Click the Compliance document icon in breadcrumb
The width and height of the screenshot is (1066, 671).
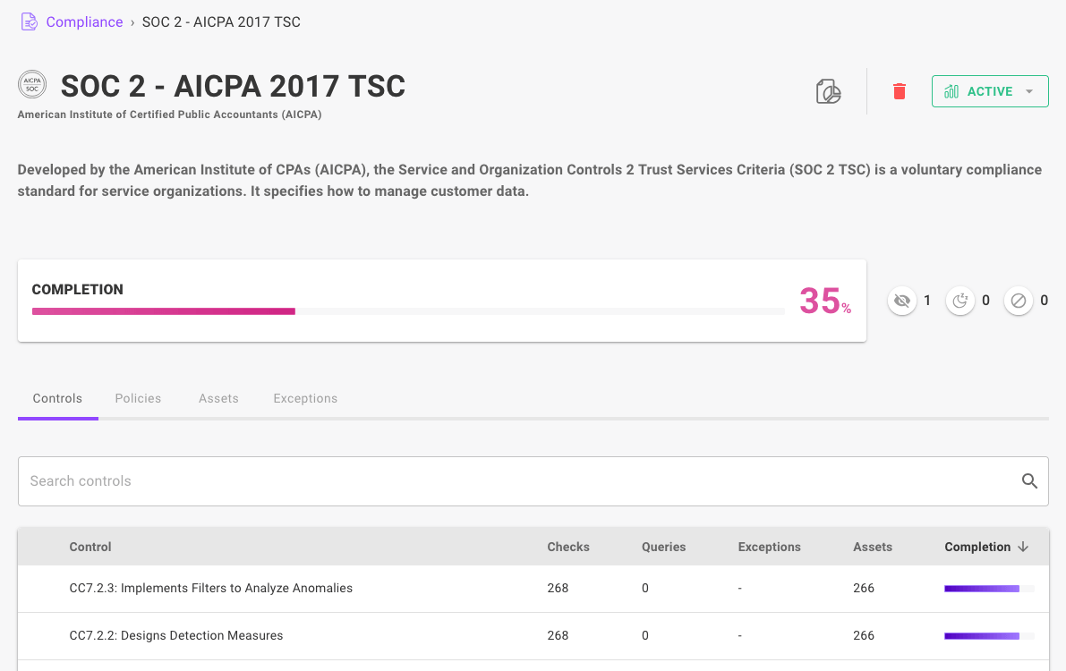tap(30, 21)
